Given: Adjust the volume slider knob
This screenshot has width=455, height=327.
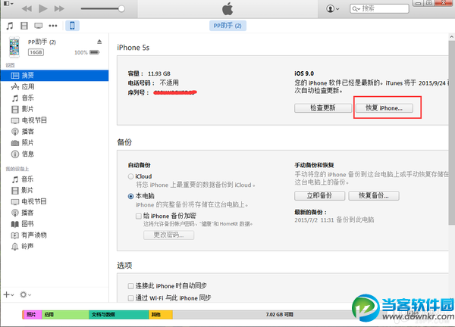Looking at the screenshot, I should click(x=121, y=8).
